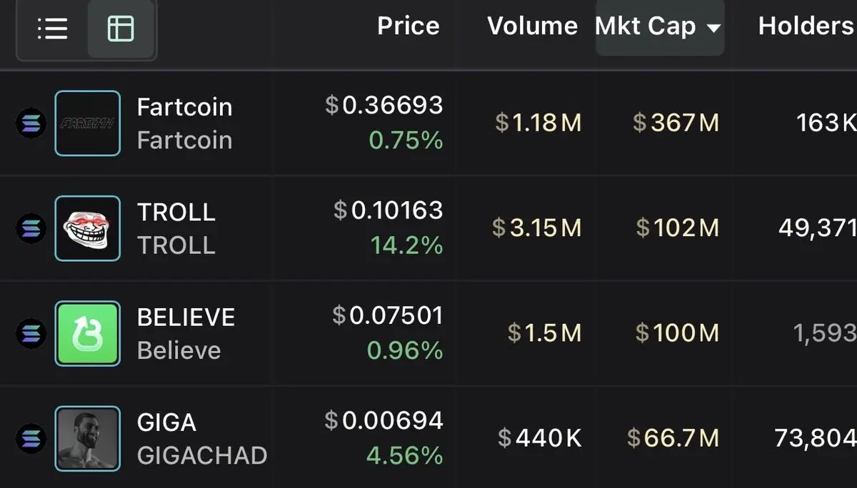The width and height of the screenshot is (857, 488).
Task: Click Solana chain icon beside GIGA
Action: [x=31, y=438]
